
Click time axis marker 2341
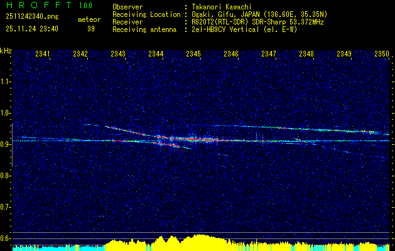[x=43, y=53]
